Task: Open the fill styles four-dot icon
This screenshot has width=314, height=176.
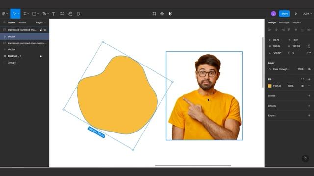Action: [x=302, y=79]
